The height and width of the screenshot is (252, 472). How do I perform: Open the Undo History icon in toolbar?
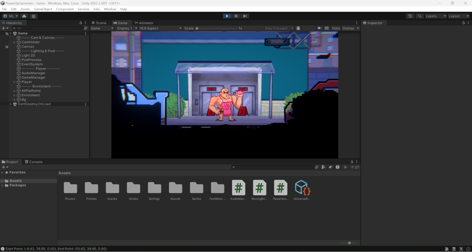pyautogui.click(x=410, y=16)
